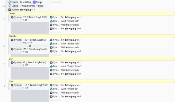This screenshot has width=175, height=102.
Task: Click the Browser globe icon for Alert "Swipe left"
Action: click(51, 21)
